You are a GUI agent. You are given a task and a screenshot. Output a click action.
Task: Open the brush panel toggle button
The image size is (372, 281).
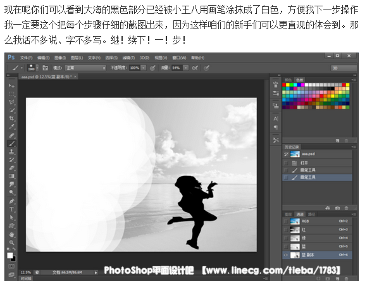pos(45,68)
